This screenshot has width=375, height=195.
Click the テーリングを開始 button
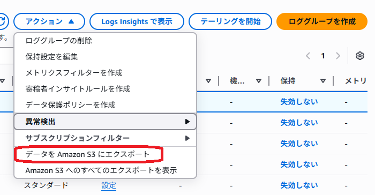click(230, 21)
